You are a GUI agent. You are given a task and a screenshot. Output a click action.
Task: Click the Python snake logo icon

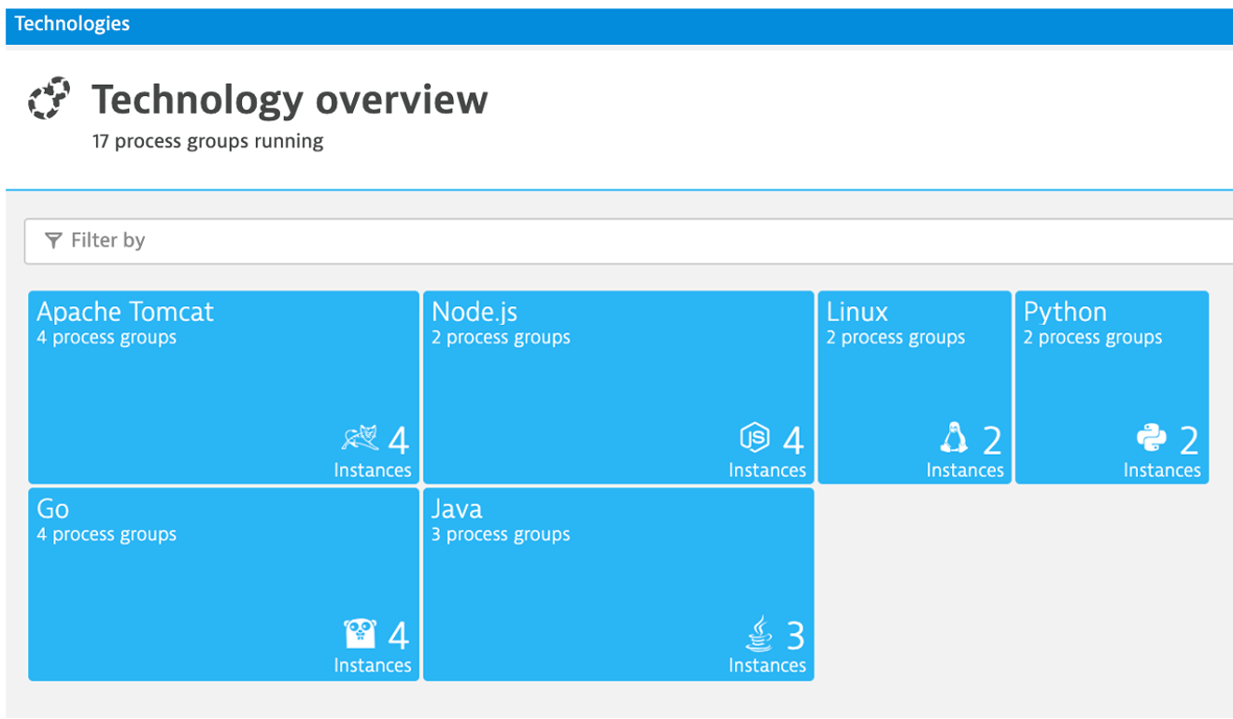pos(1151,438)
